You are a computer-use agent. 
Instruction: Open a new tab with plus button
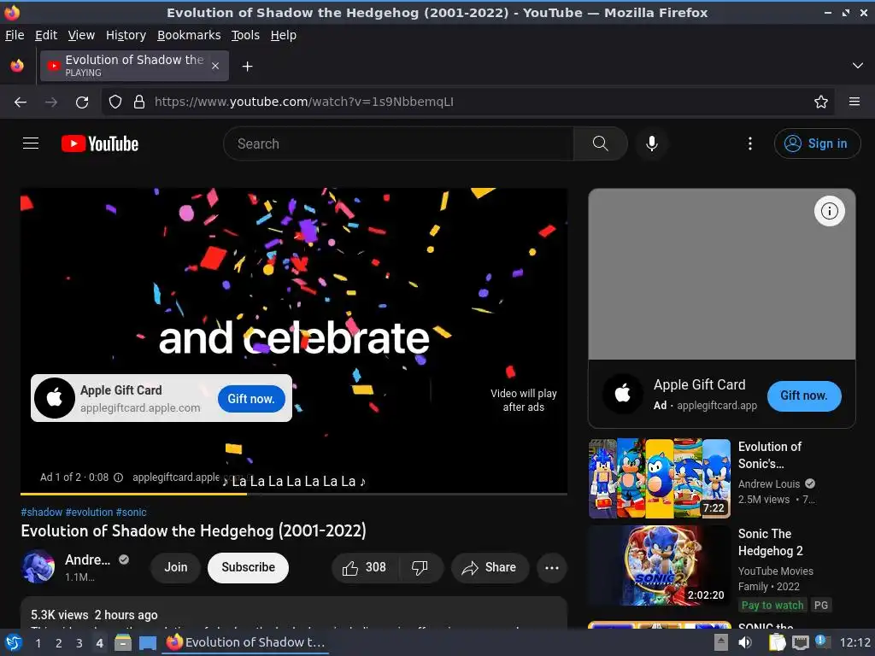(x=247, y=67)
